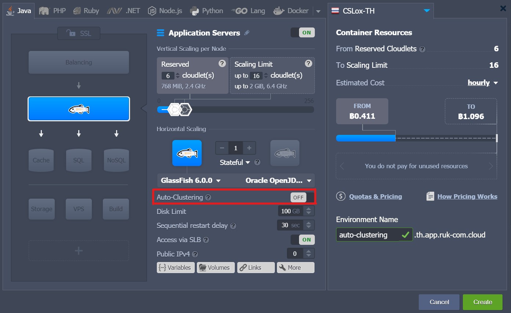Screen dimensions: 511x313
Task: Select the GlassFish application server block in topology
Action: click(x=79, y=109)
